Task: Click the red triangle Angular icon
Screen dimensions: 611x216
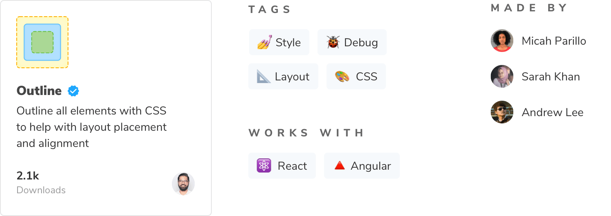Action: (x=339, y=166)
